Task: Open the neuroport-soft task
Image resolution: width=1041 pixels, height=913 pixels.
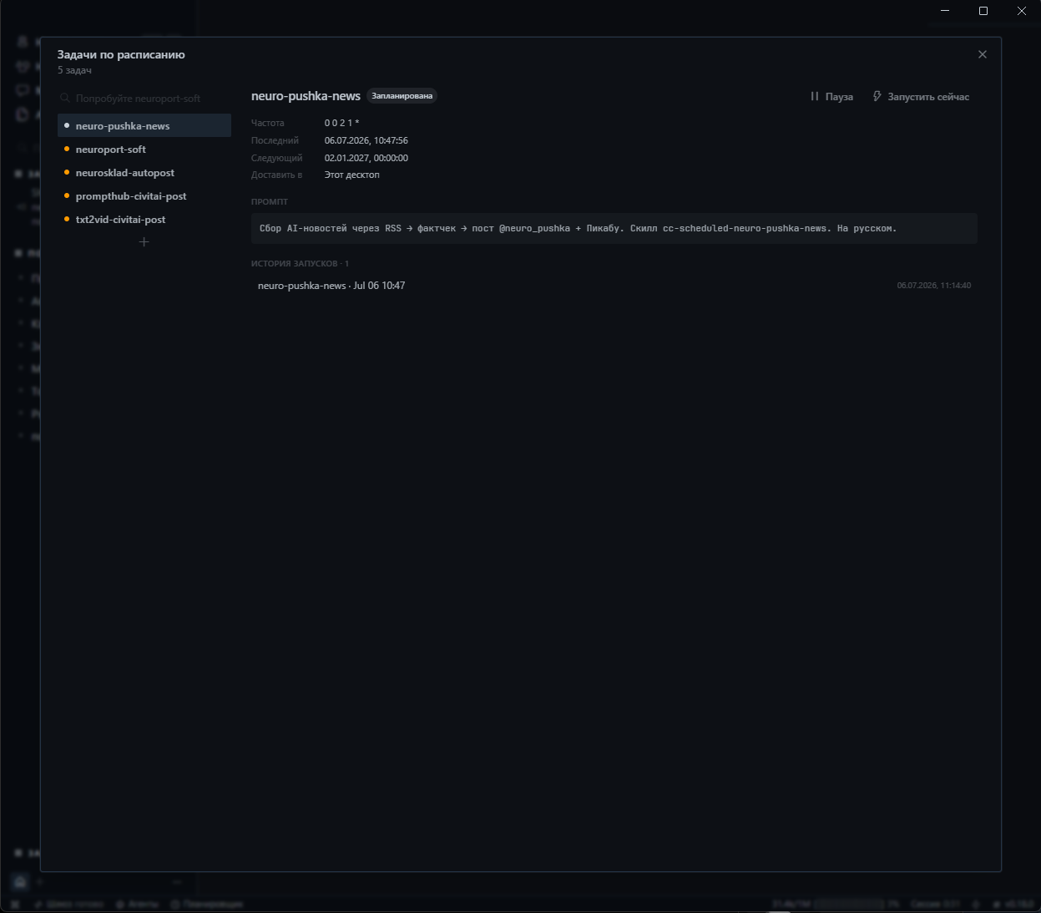Action: point(144,149)
